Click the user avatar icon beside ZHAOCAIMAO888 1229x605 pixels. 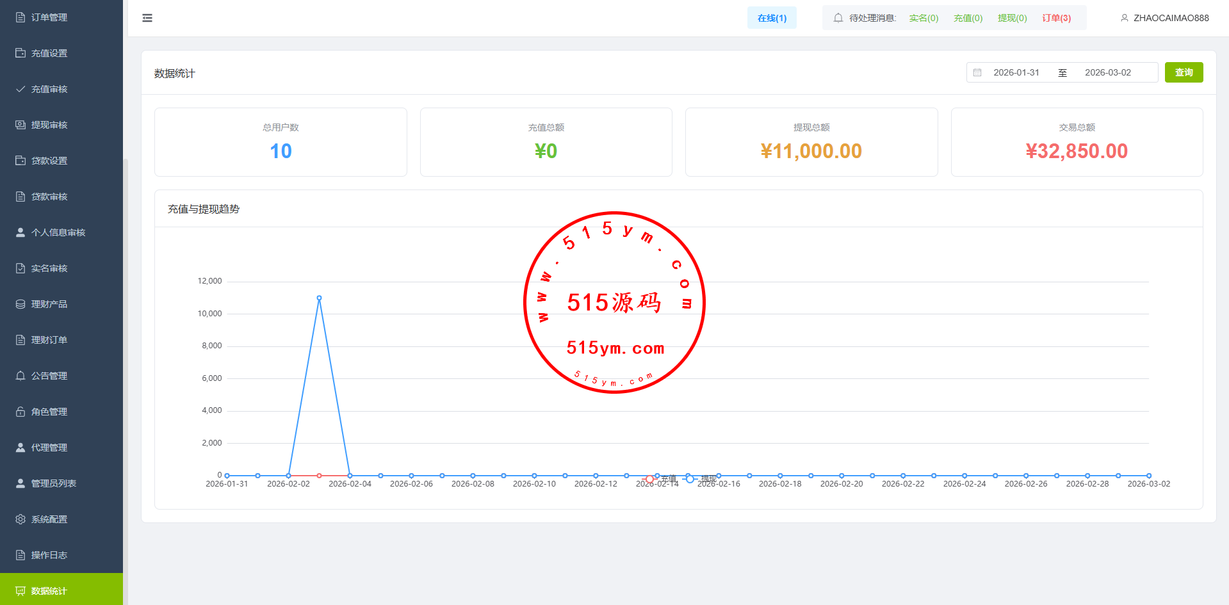tap(1124, 18)
